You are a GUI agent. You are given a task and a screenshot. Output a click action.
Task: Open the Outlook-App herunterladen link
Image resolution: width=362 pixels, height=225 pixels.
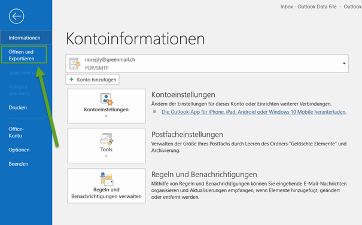(x=254, y=112)
